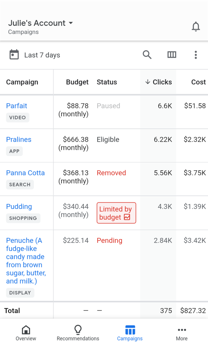Click the search icon
Screen dimensions: 208x347
[147, 54]
